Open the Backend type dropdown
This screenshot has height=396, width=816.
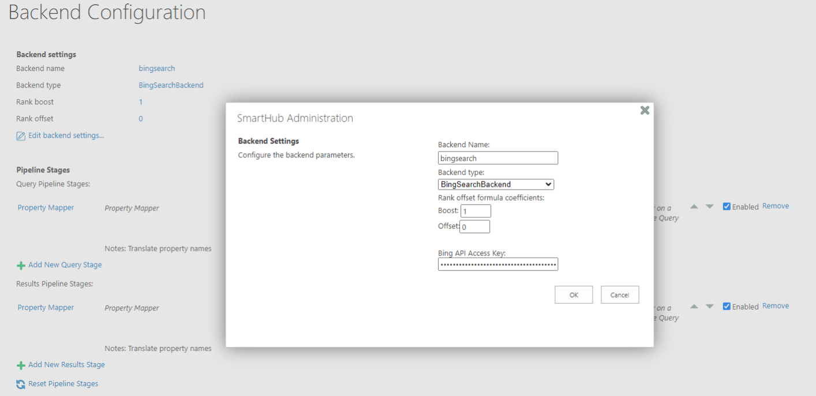coord(496,184)
